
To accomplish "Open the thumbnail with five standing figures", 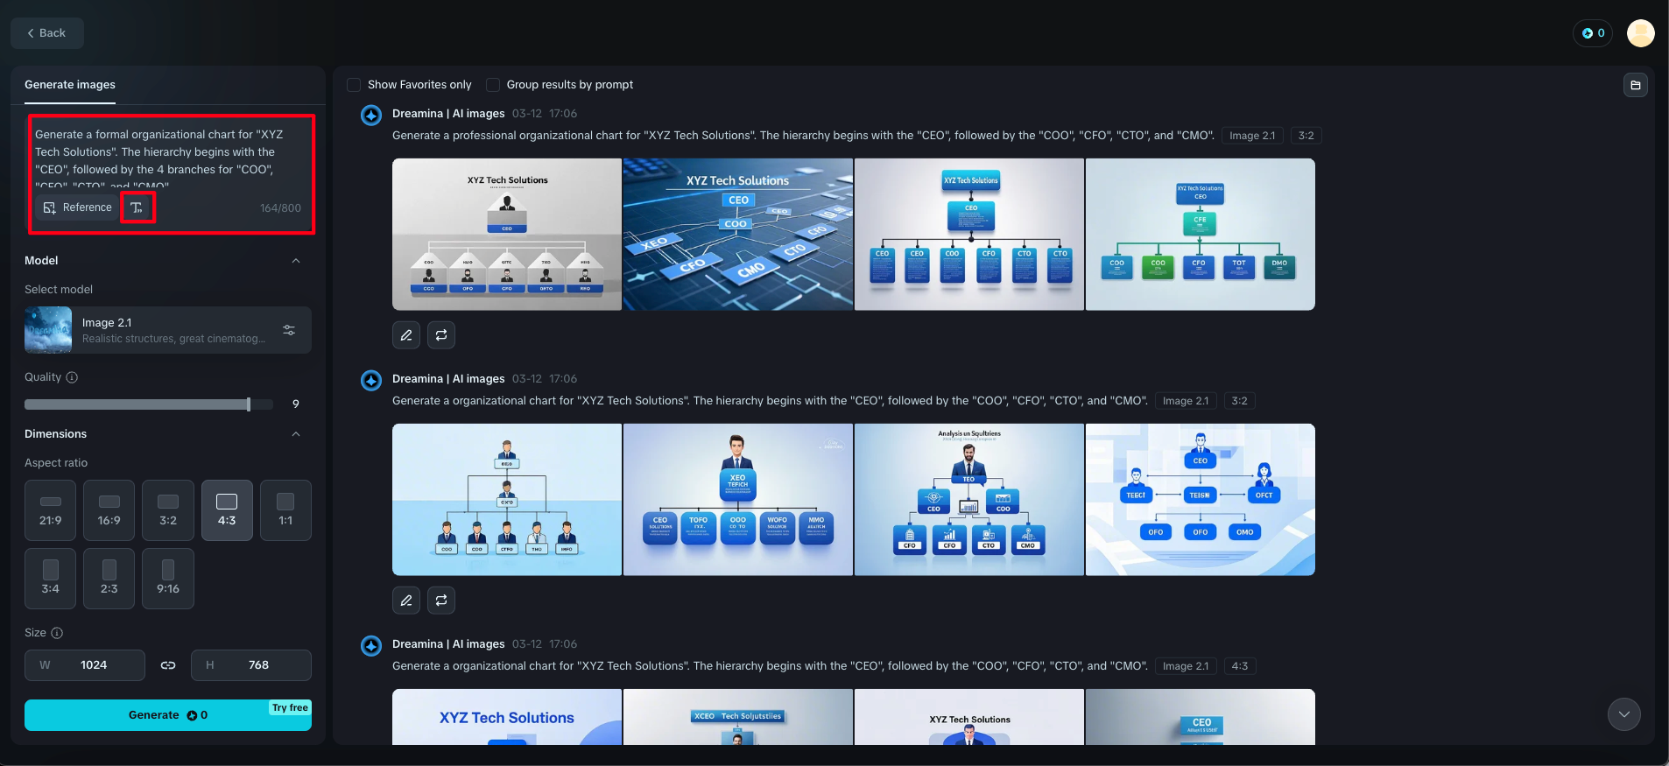I will click(507, 500).
